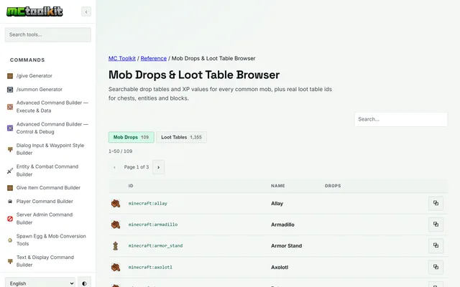The image size is (460, 287).
Task: Follow the Reference breadcrumb link
Action: [153, 58]
